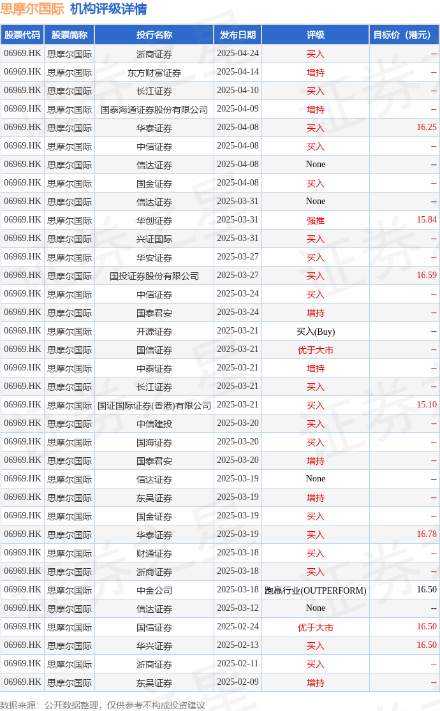Click the date 2025-04-14
This screenshot has height=711, width=440.
pos(238,72)
